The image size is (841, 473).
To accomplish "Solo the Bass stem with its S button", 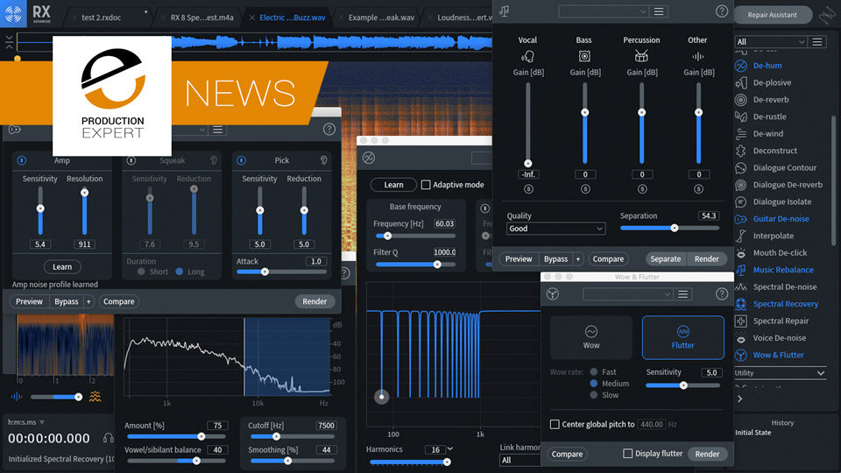I will [585, 189].
